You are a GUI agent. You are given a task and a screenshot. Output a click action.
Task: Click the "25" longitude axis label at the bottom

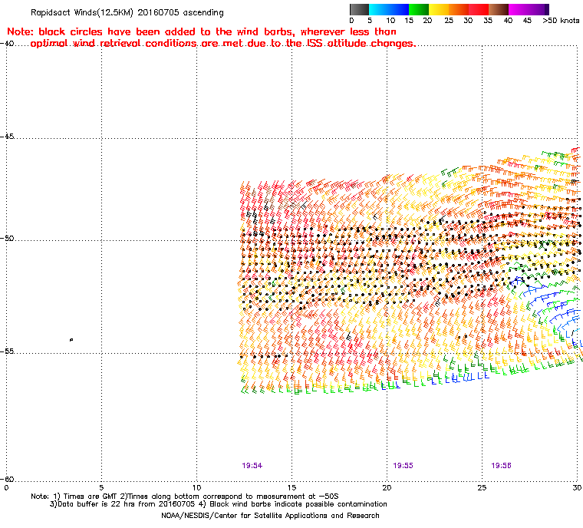coord(482,487)
